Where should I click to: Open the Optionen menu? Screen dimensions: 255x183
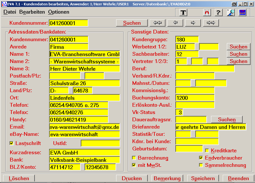tap(59, 12)
